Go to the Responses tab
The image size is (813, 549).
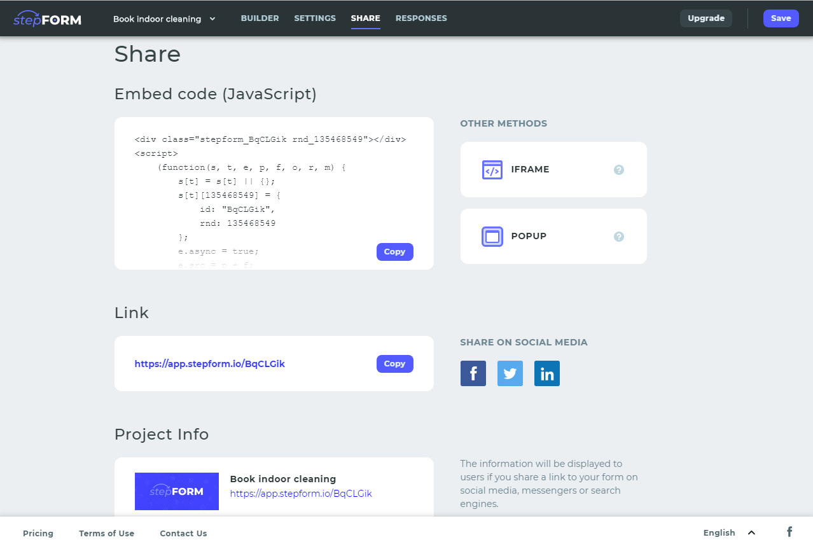(x=421, y=18)
